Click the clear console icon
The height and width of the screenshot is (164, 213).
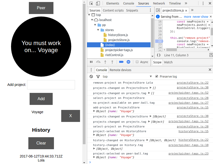click(91, 76)
